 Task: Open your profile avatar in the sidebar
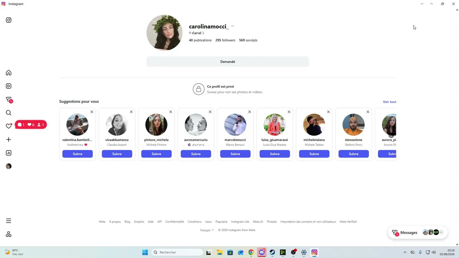9,166
